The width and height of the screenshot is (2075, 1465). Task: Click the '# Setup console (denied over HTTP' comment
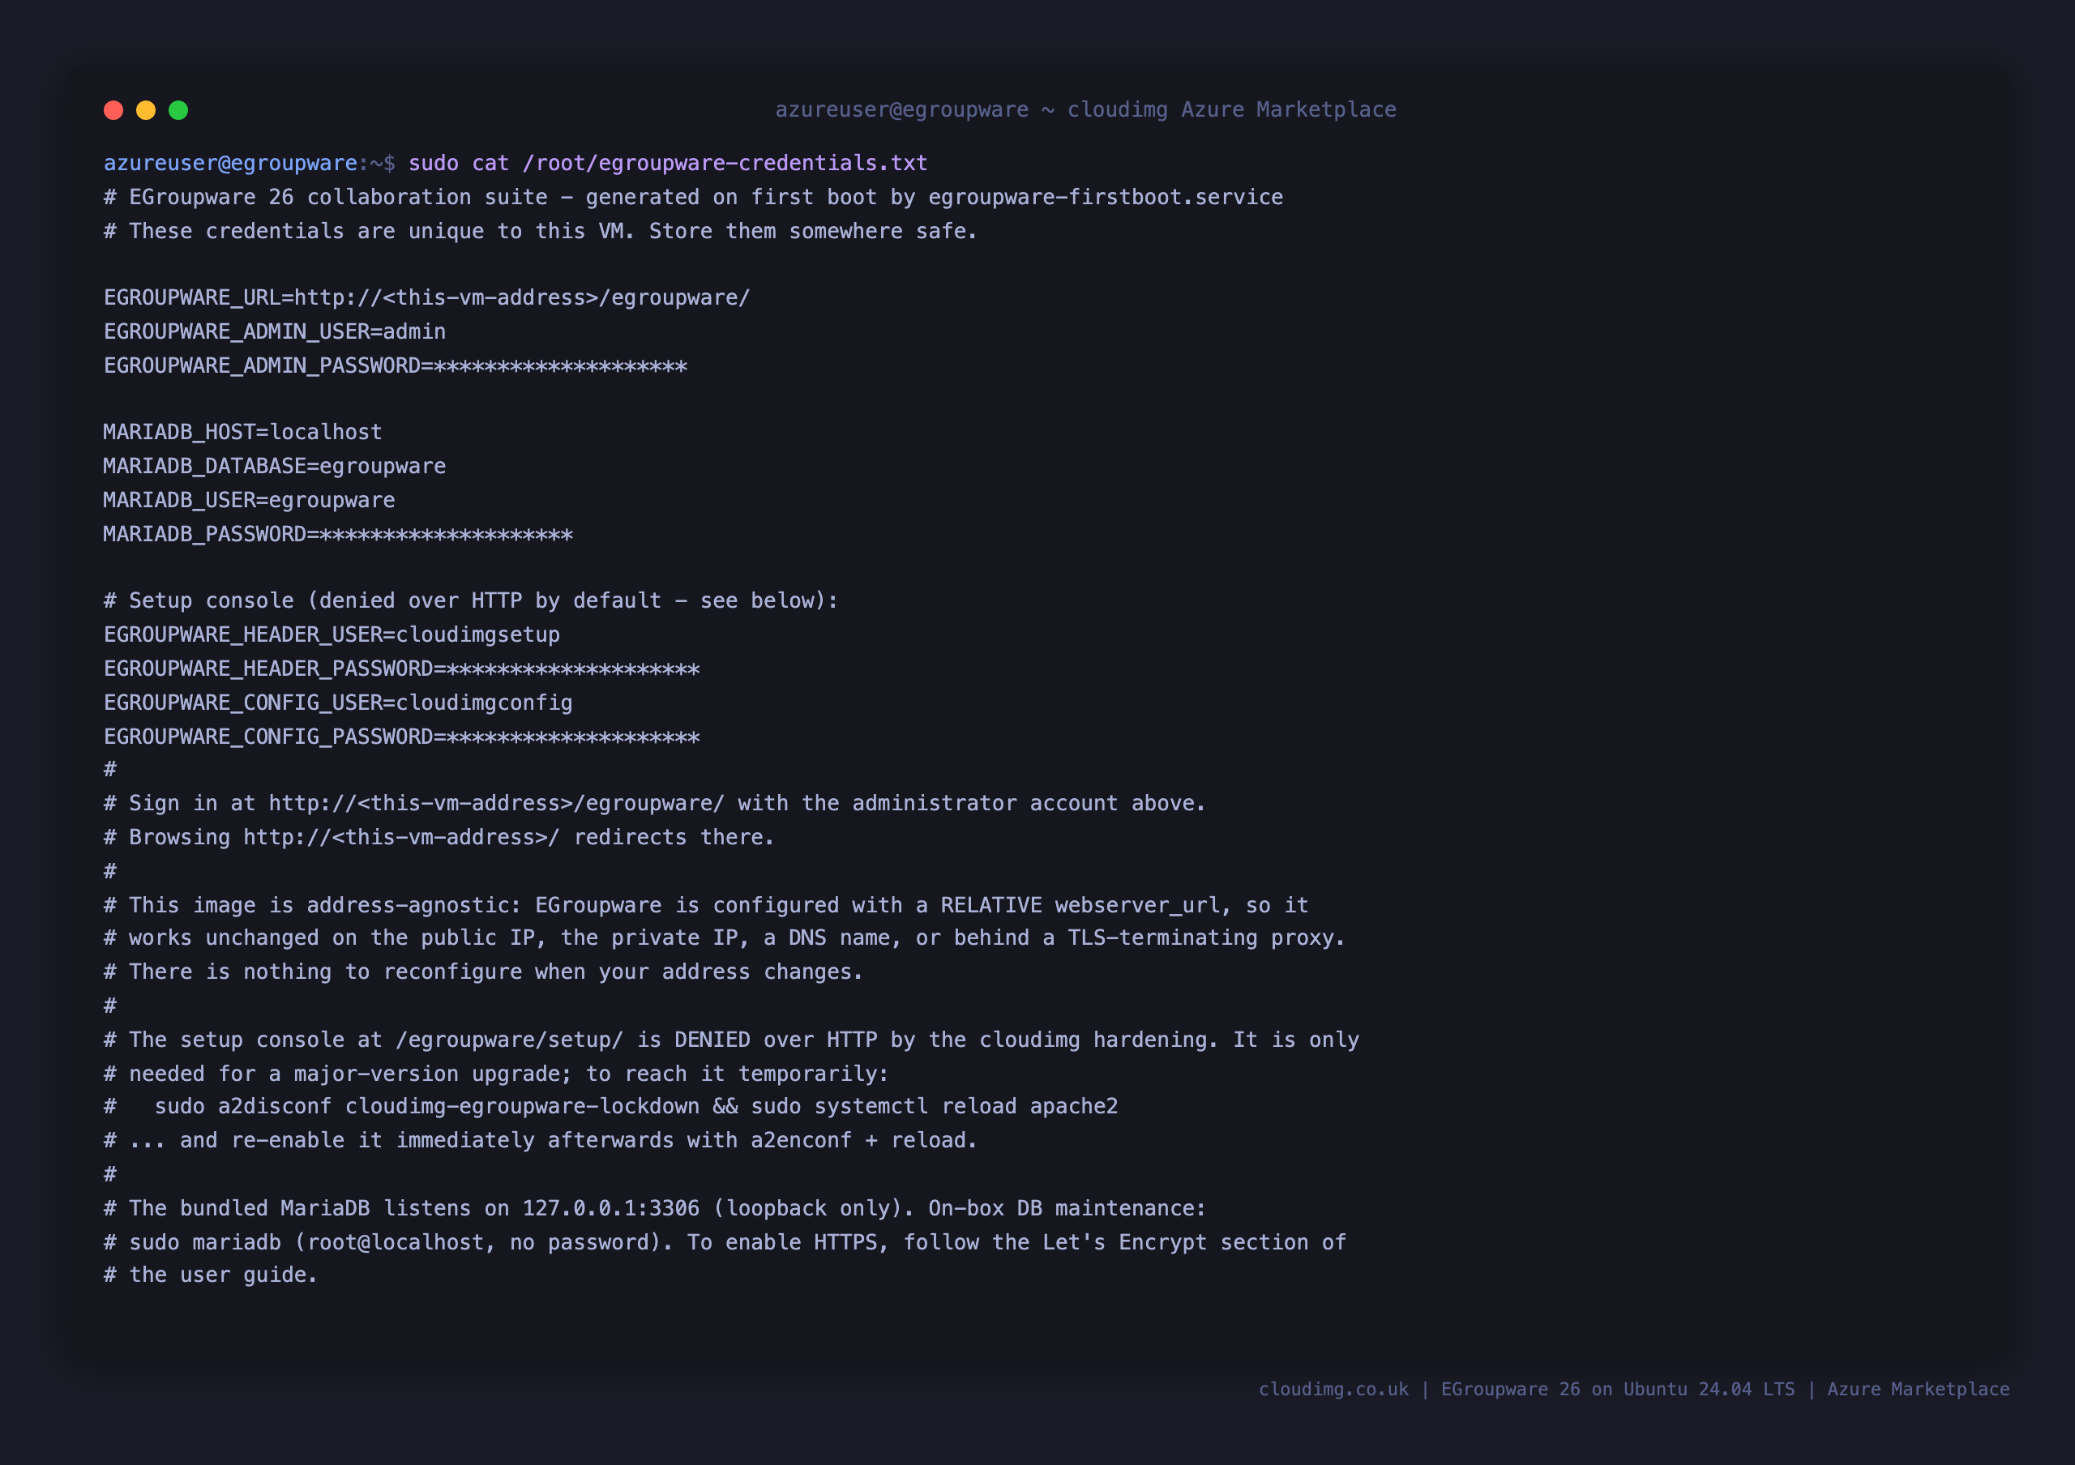pos(471,600)
